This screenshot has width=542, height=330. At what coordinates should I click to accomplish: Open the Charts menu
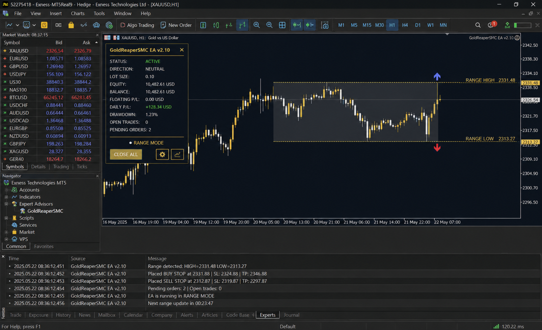[x=78, y=13]
